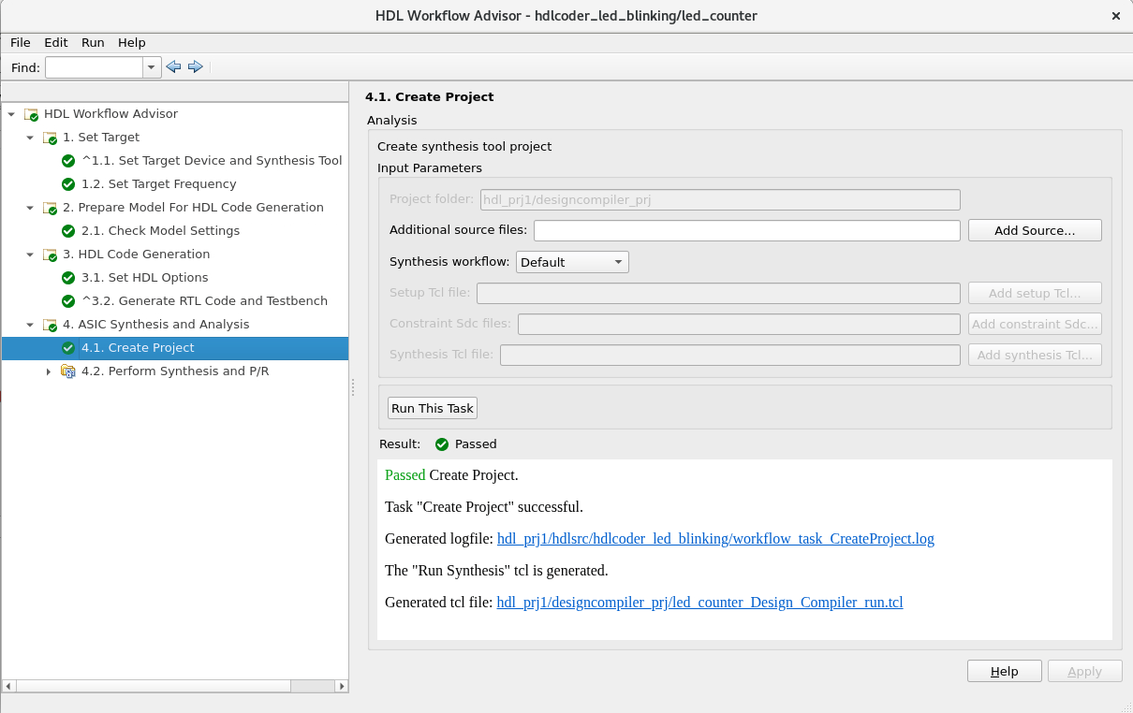The height and width of the screenshot is (713, 1133).
Task: Click the green 'Passed' word in results
Action: [x=405, y=475]
